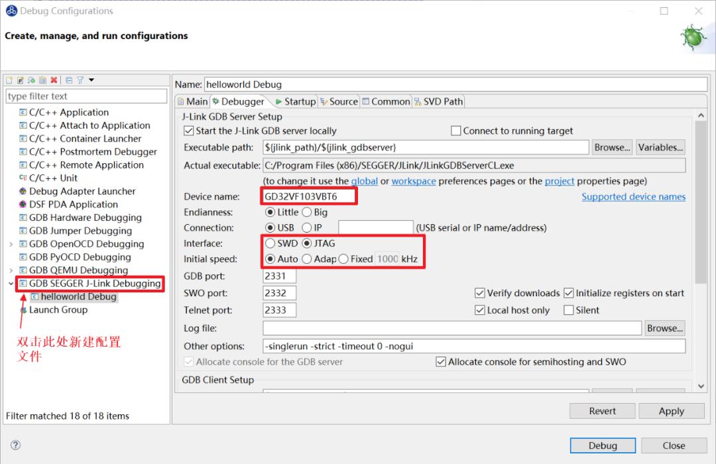Click the filter funnel icon
The height and width of the screenshot is (464, 716).
click(80, 80)
